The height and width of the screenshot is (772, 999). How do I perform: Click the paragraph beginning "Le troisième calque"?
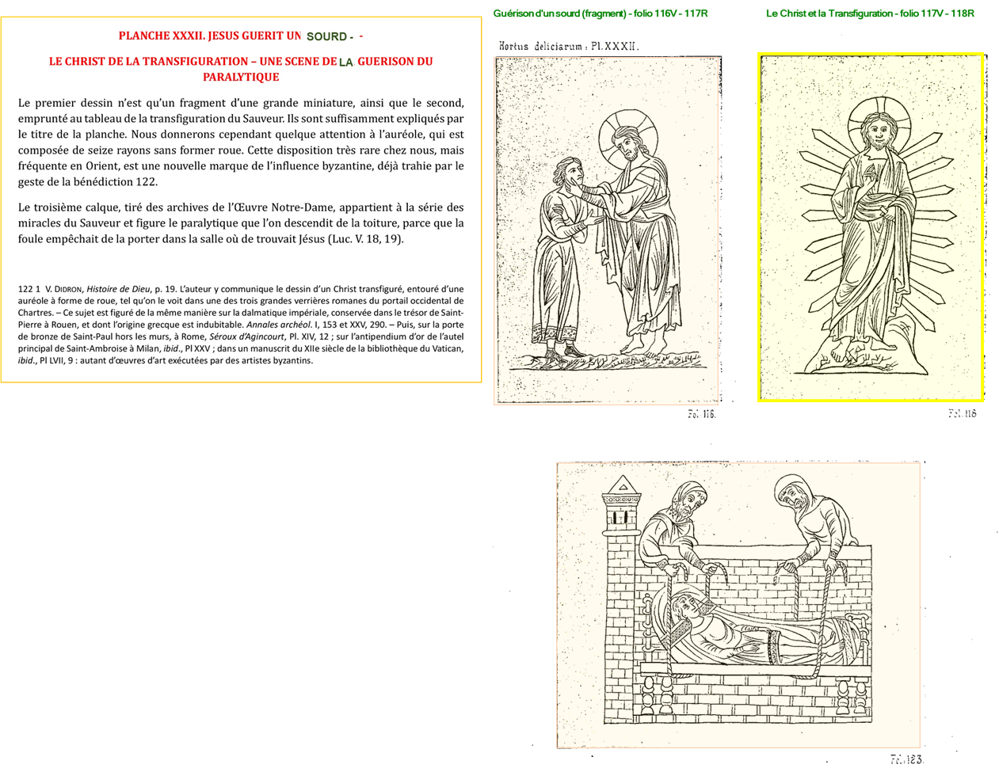[241, 223]
